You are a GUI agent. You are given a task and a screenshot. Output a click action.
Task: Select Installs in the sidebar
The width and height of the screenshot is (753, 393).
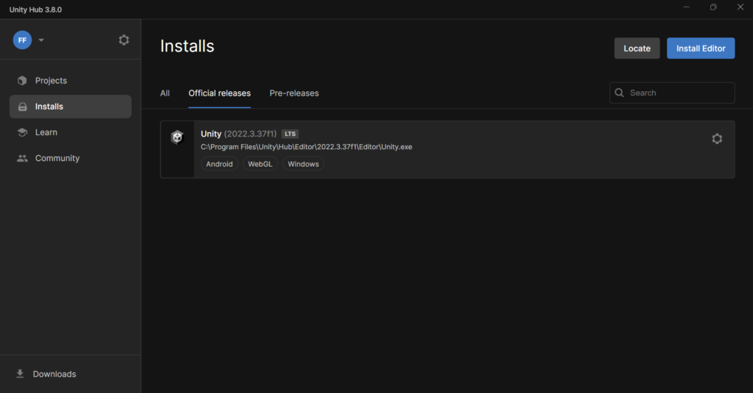pos(71,107)
